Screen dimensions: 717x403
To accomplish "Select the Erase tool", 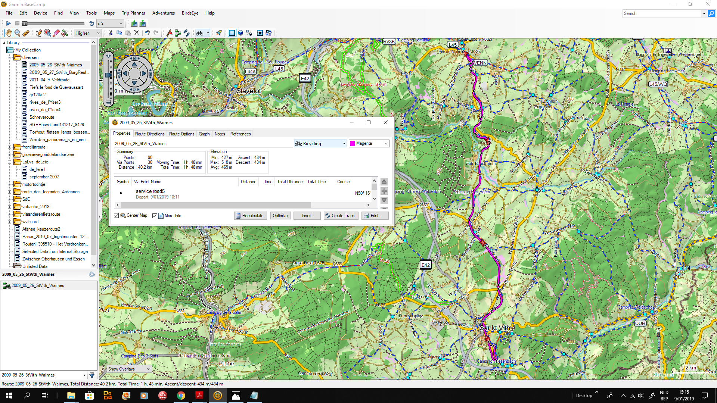I will tap(56, 33).
